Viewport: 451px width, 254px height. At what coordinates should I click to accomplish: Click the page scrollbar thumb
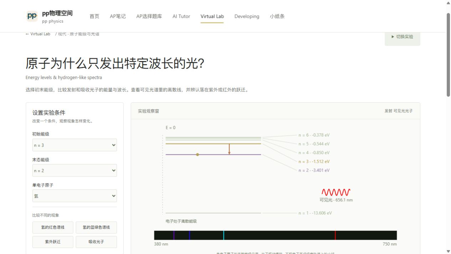tap(449, 55)
